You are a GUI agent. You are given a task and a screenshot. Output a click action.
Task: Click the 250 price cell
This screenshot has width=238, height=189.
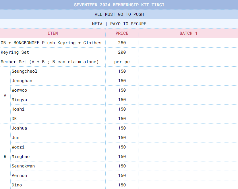click(x=122, y=43)
